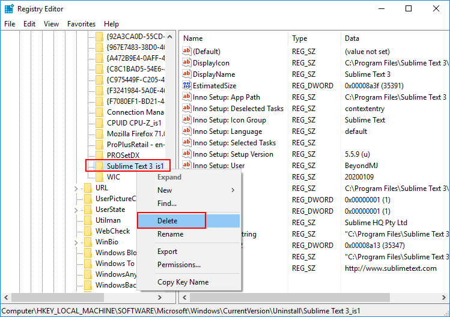This screenshot has height=317, width=450.
Task: Click the folder icon of WinBio key
Action: point(88,242)
